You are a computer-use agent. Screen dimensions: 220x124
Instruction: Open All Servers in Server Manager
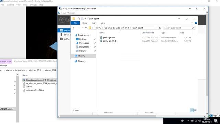[x=65, y=39]
